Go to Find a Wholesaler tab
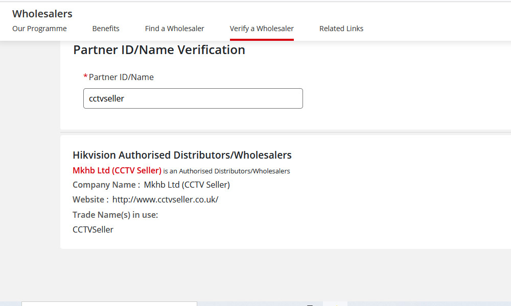 pyautogui.click(x=174, y=29)
